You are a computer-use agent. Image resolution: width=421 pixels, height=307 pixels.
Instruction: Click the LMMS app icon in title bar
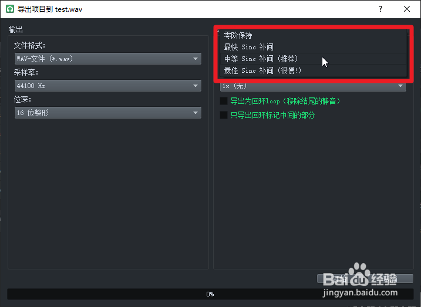(10, 9)
